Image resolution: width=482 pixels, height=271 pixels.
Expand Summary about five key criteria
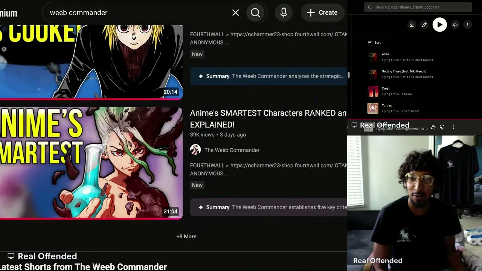coord(268,207)
